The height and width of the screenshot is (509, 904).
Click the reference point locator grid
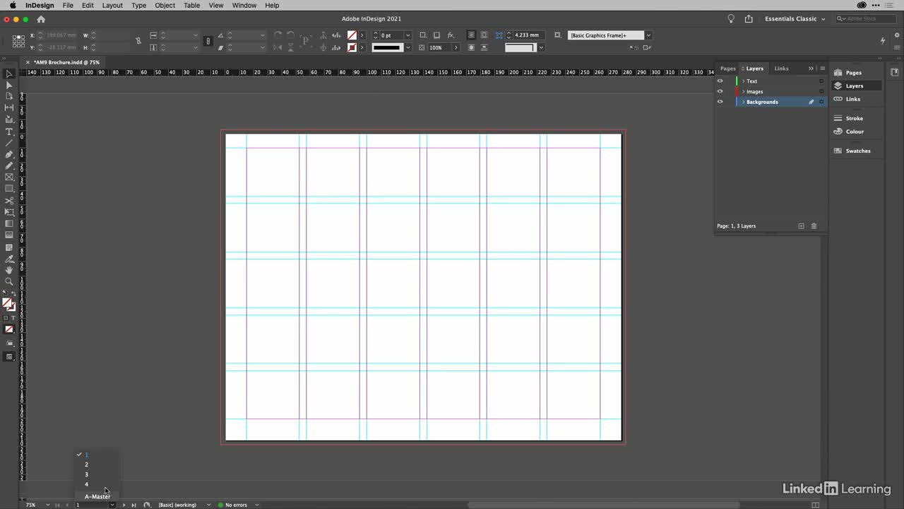coord(19,41)
